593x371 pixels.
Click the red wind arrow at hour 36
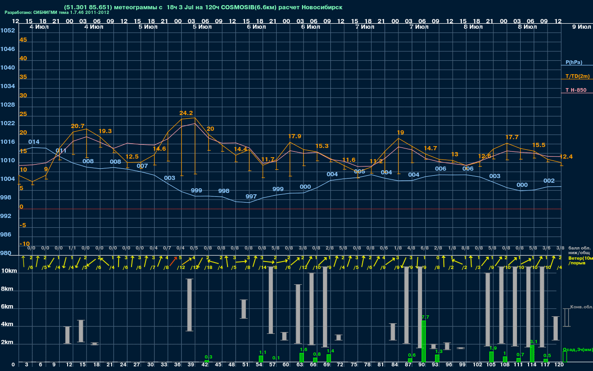(173, 262)
